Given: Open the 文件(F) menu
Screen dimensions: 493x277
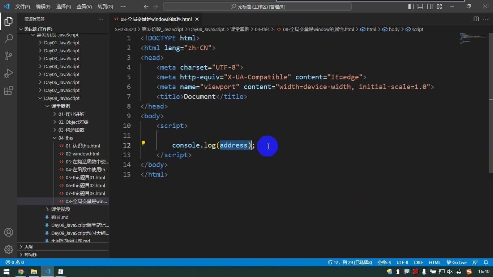Looking at the screenshot, I should [23, 6].
